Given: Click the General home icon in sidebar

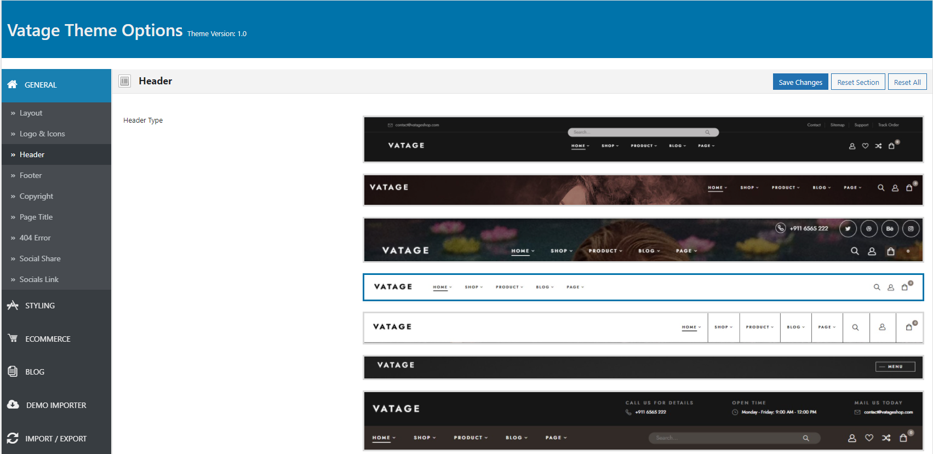Looking at the screenshot, I should 12,84.
